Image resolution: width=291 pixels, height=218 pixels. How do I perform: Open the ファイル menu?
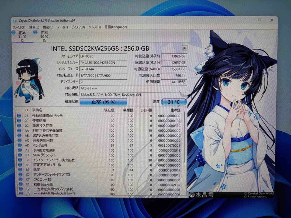point(19,27)
